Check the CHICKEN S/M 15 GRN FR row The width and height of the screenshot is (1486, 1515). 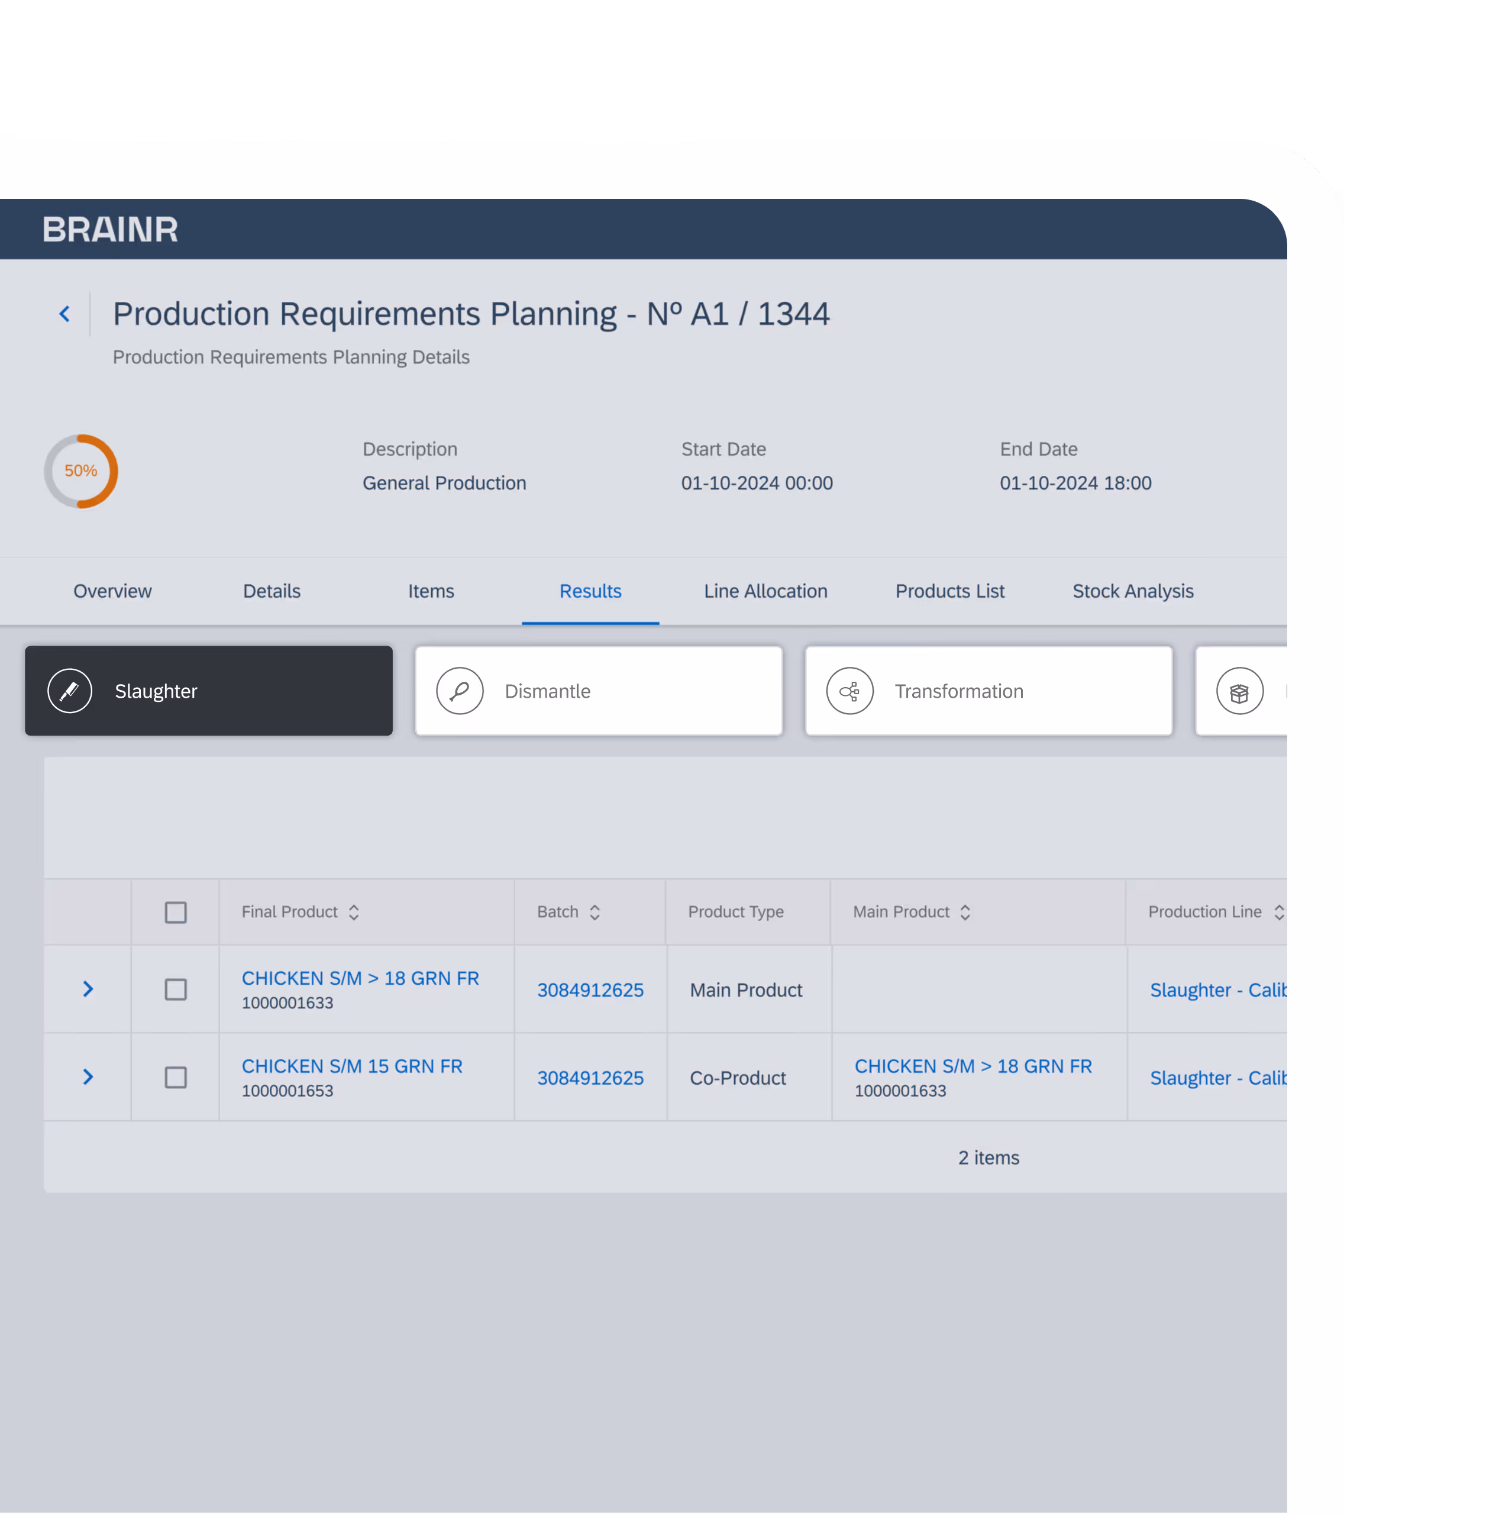click(x=176, y=1078)
